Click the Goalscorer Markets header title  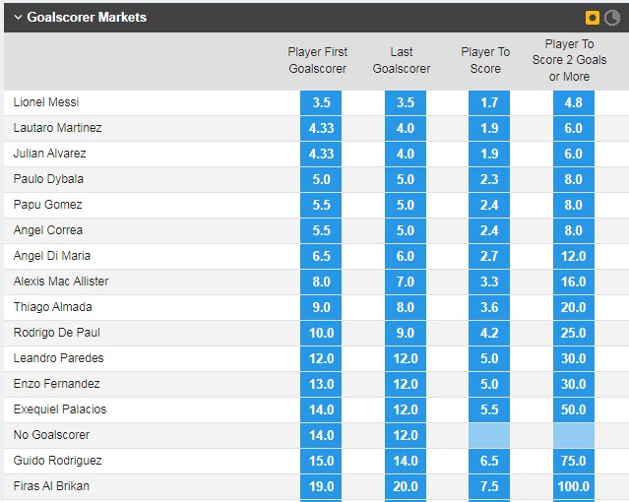pos(87,18)
